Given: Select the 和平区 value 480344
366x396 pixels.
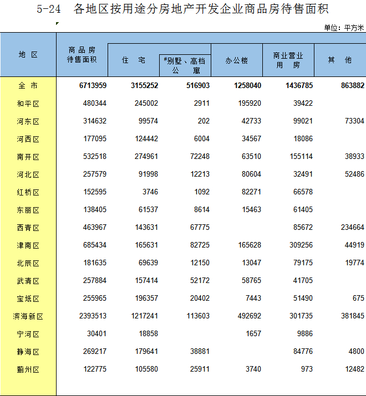Looking at the screenshot, I should [x=95, y=103].
